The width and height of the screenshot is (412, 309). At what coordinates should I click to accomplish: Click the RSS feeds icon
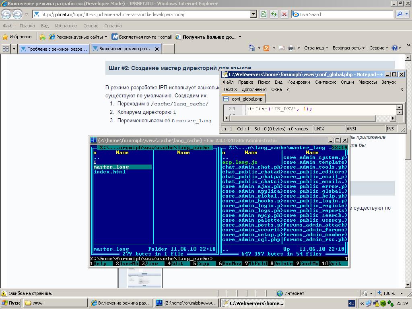[266, 48]
